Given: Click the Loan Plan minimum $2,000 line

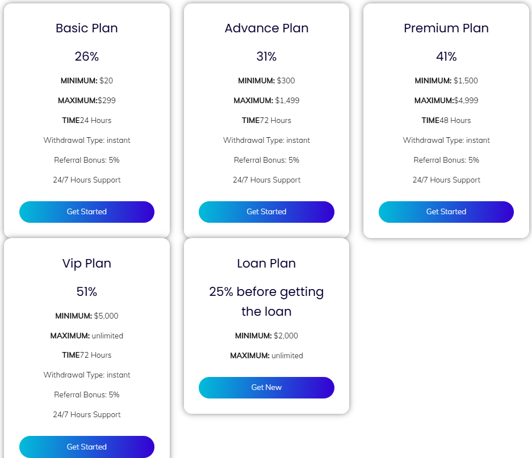Looking at the screenshot, I should pos(266,336).
